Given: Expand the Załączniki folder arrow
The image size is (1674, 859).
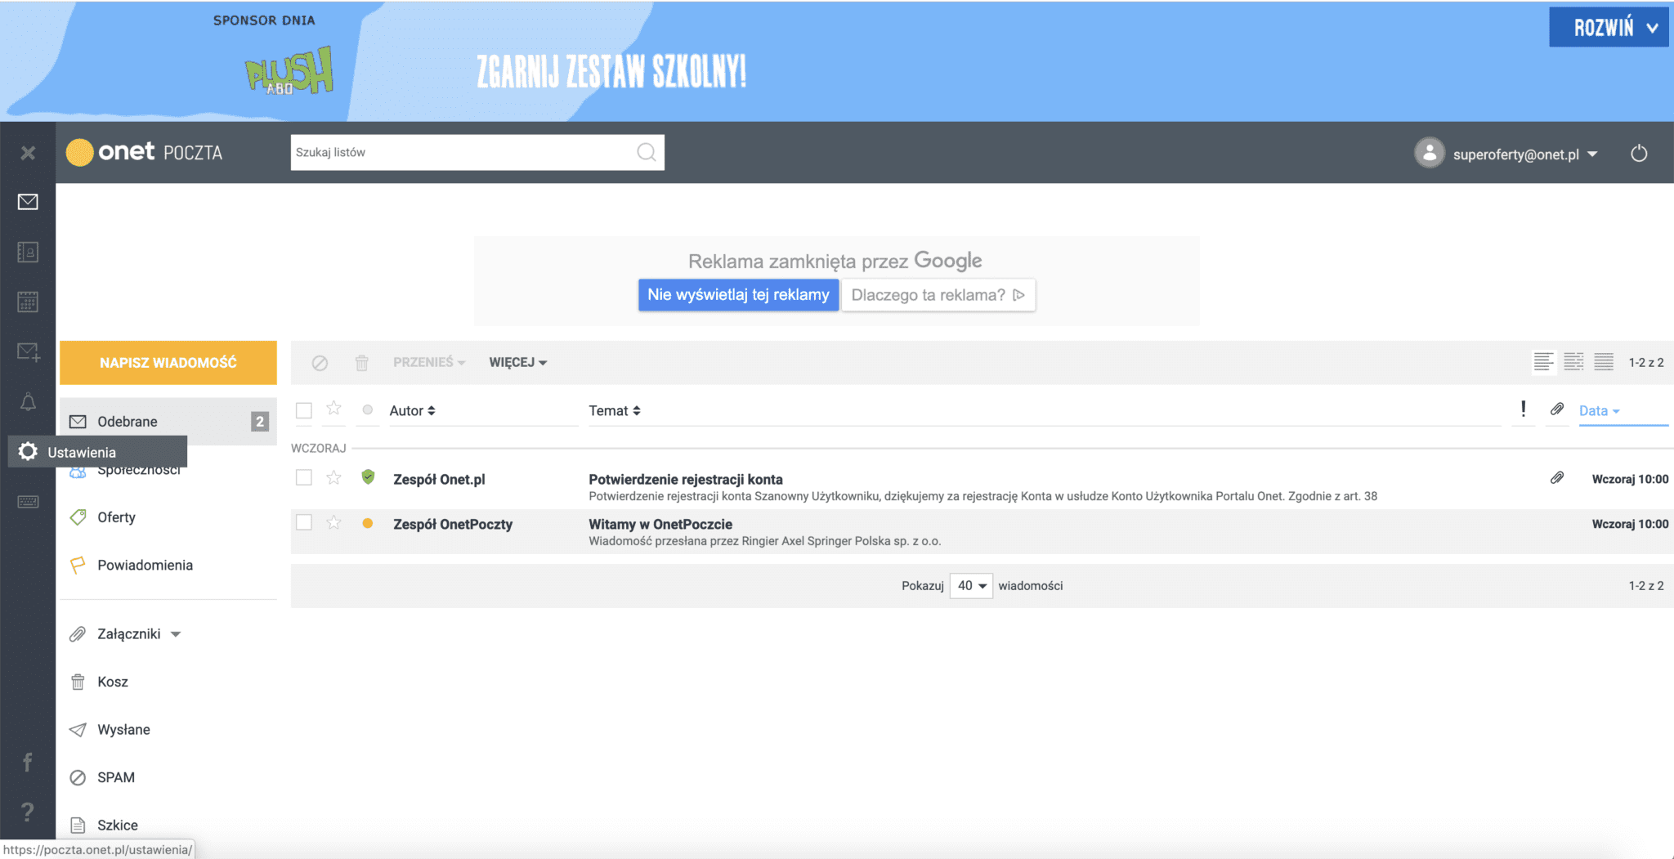Looking at the screenshot, I should point(176,634).
